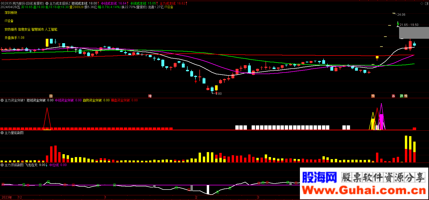Select the 9.80 low price label
Screen dimensions: 429x200
219,94
